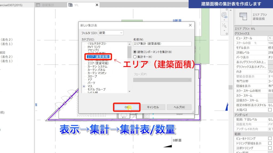Click the document icon on the 1FL tab

pos(70,5)
